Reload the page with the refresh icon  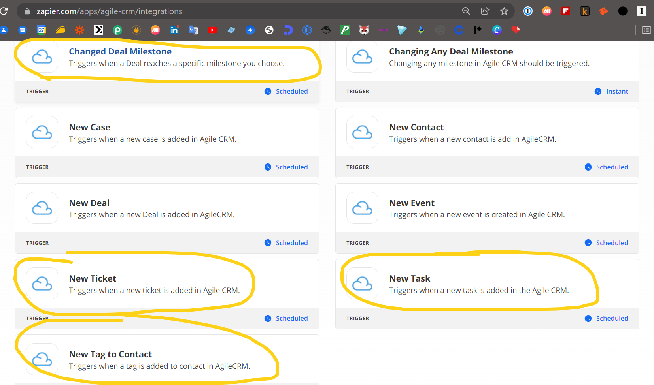pyautogui.click(x=4, y=11)
